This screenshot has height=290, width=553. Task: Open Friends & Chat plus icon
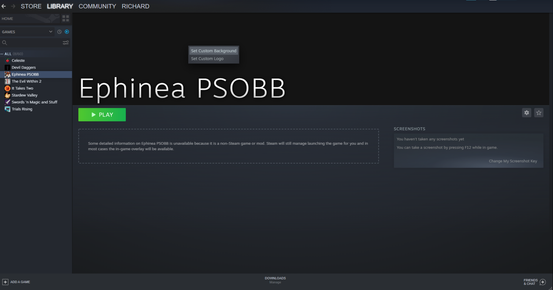pos(543,282)
